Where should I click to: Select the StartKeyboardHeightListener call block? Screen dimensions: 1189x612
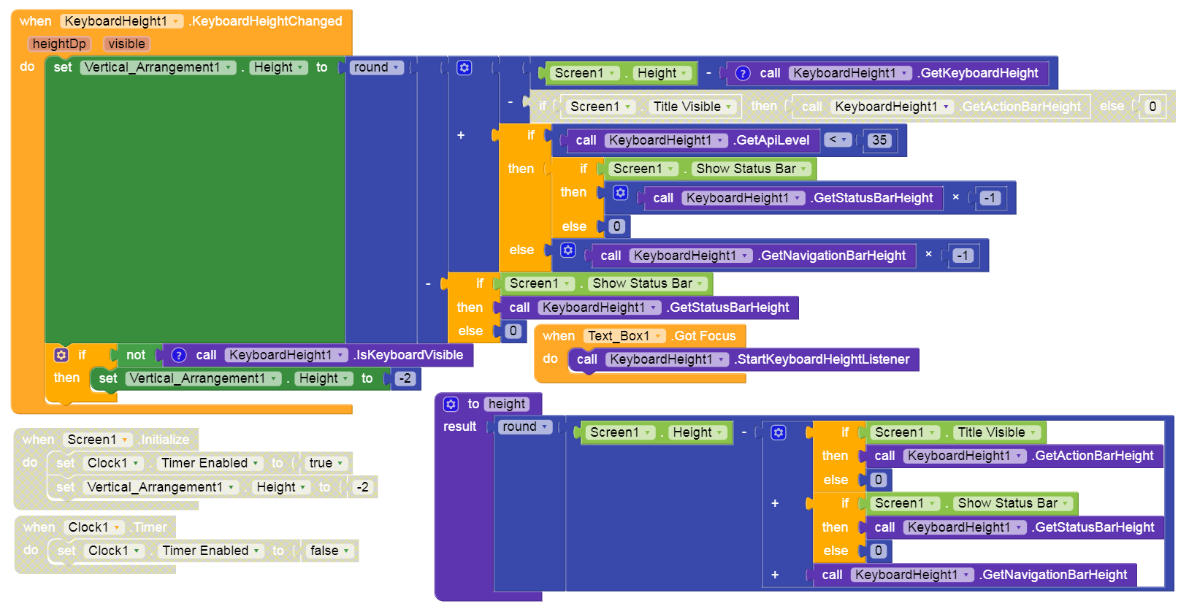[x=822, y=359]
